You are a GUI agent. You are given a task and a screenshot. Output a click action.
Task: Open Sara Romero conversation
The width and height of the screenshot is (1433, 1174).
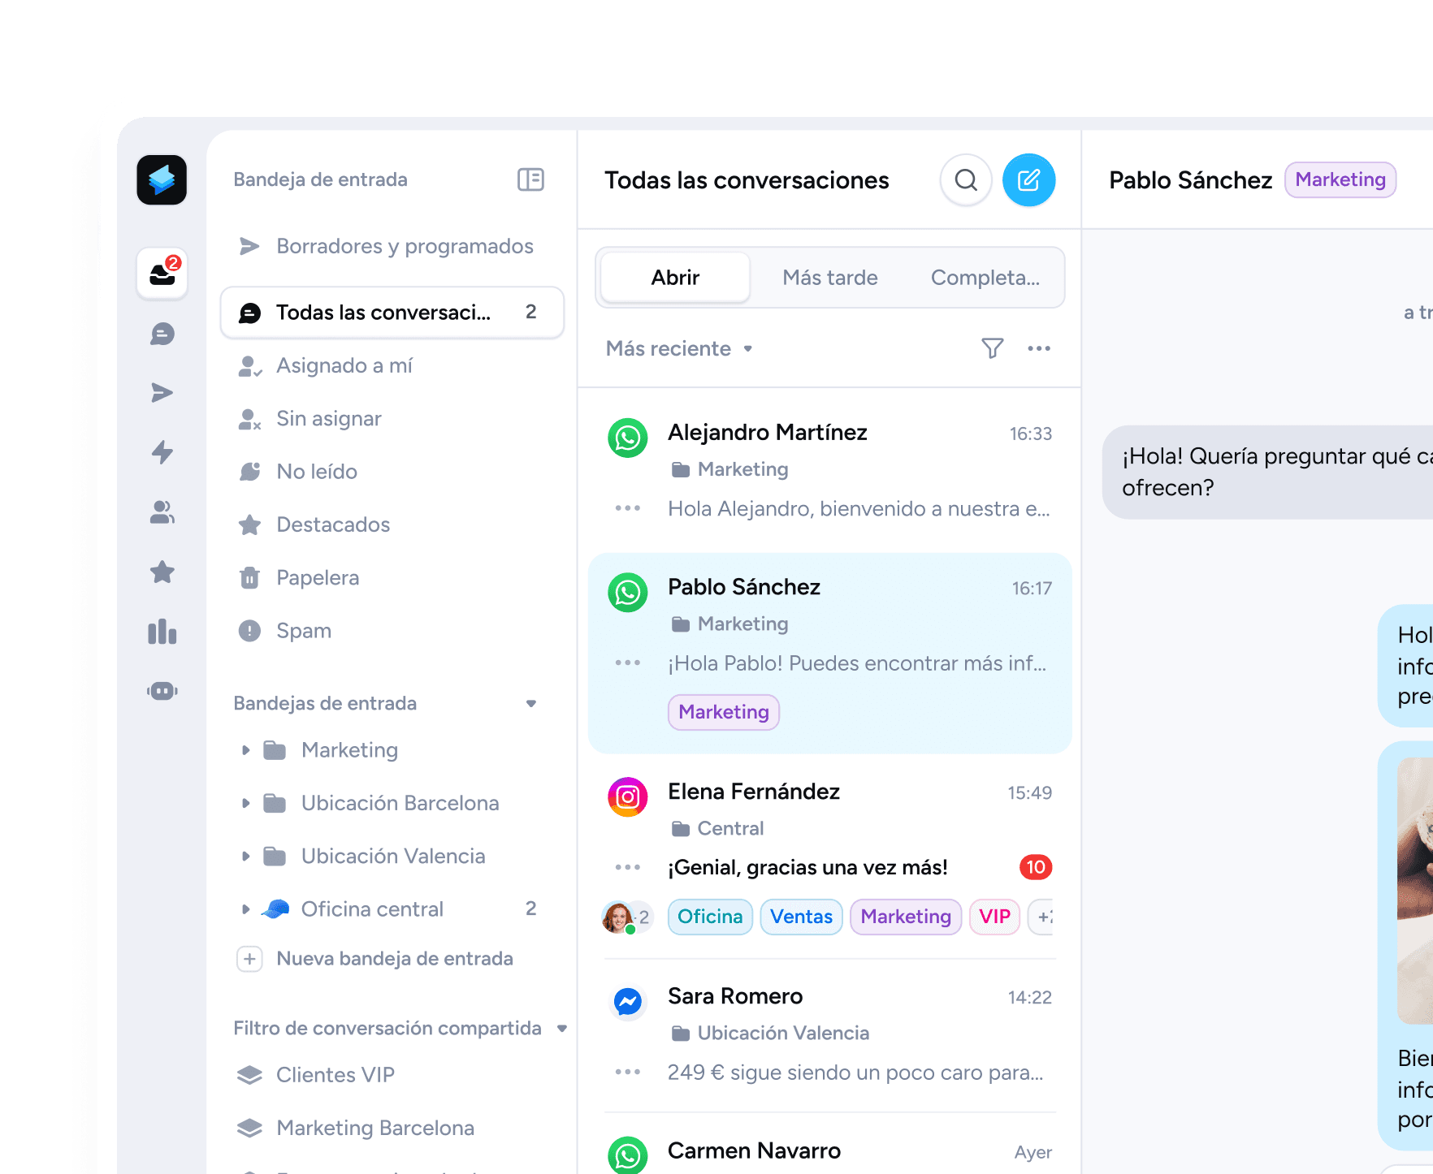point(829,1036)
